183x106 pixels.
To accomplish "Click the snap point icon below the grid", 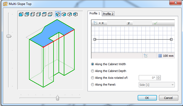I will tap(146, 56).
